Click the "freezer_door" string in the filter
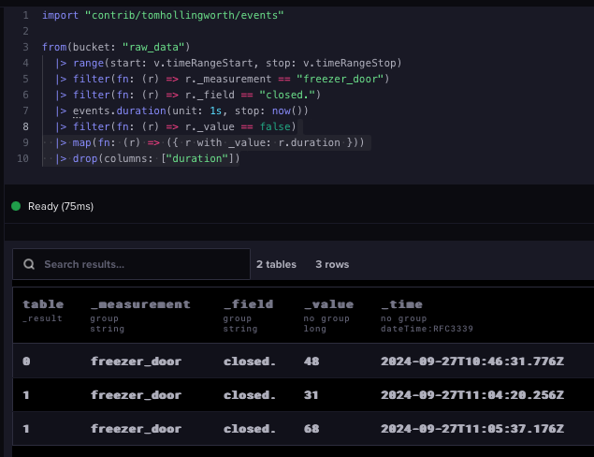 [340, 79]
